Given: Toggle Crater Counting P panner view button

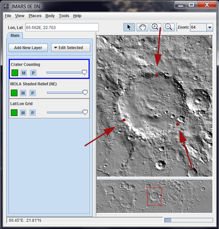Looking at the screenshot, I should click(33, 73).
